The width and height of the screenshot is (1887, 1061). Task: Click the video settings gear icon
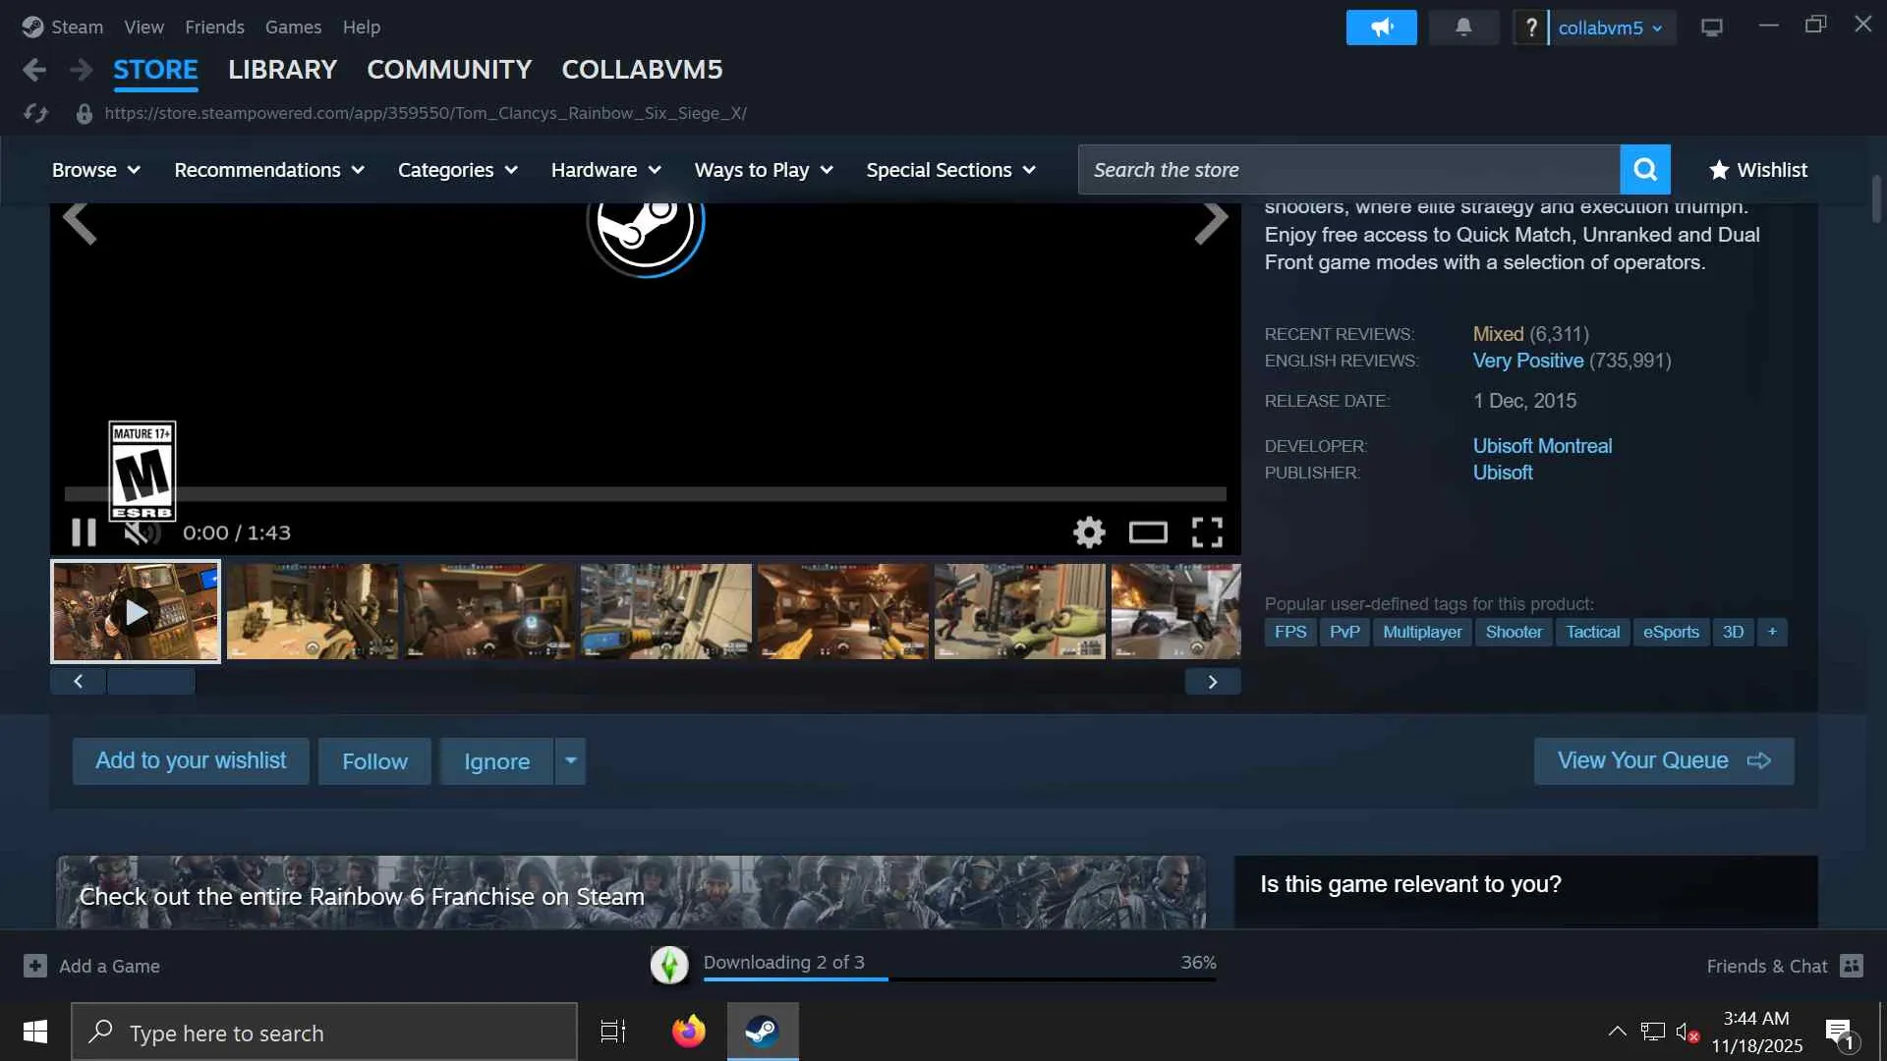point(1088,532)
